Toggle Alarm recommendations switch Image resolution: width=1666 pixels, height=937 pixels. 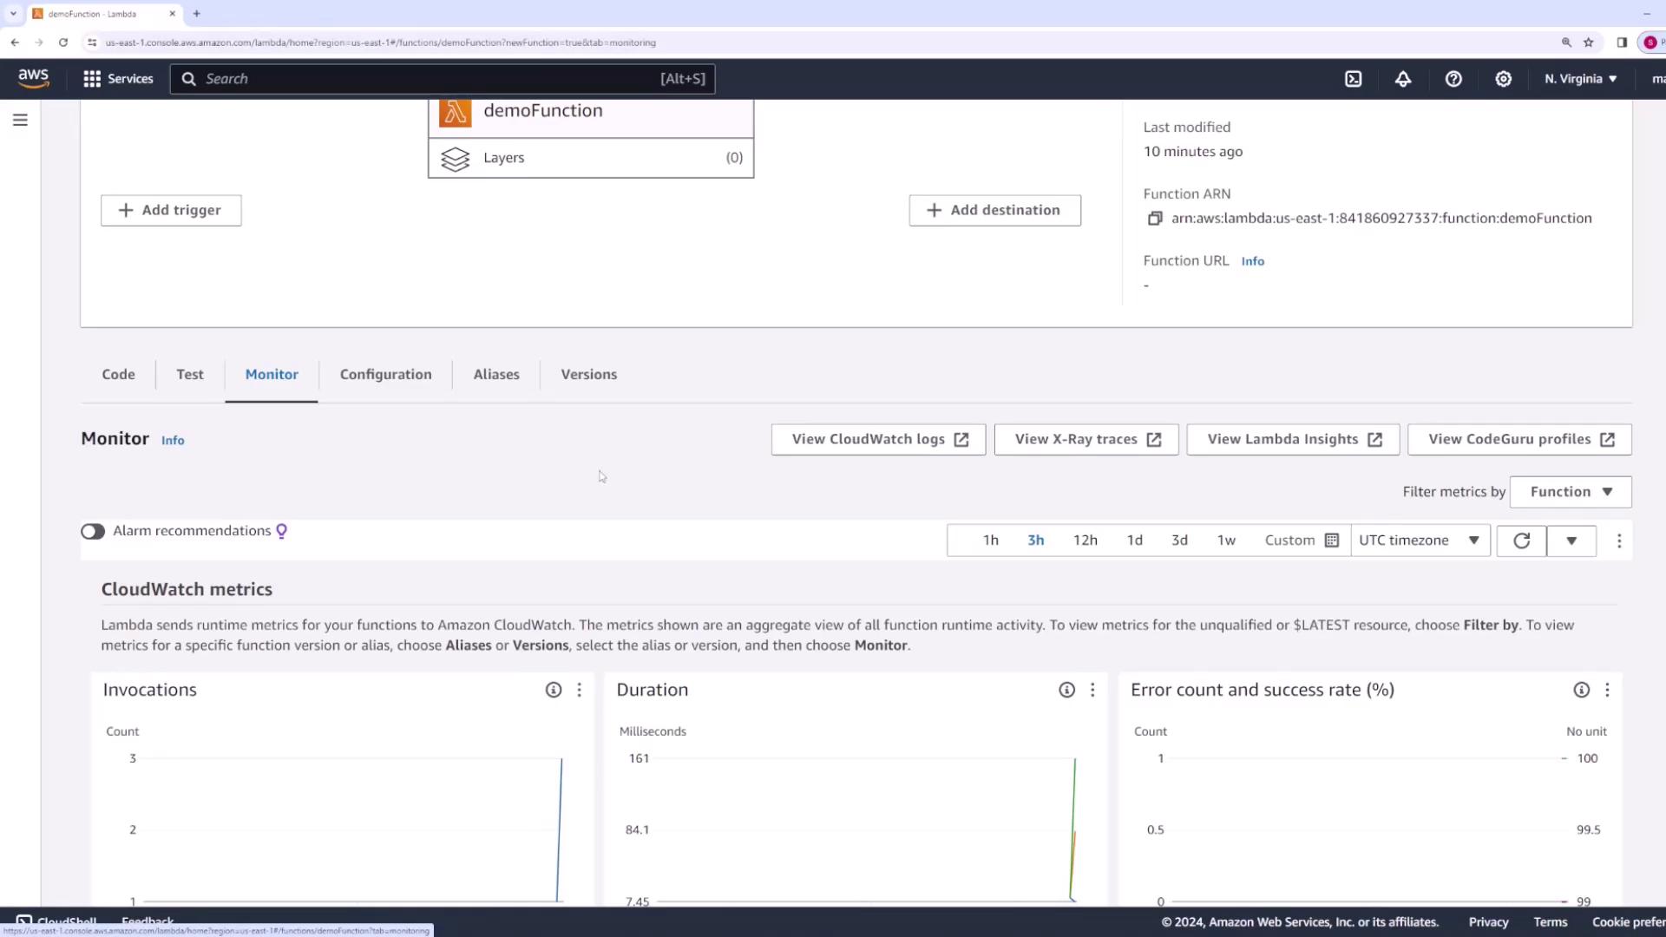click(x=93, y=531)
